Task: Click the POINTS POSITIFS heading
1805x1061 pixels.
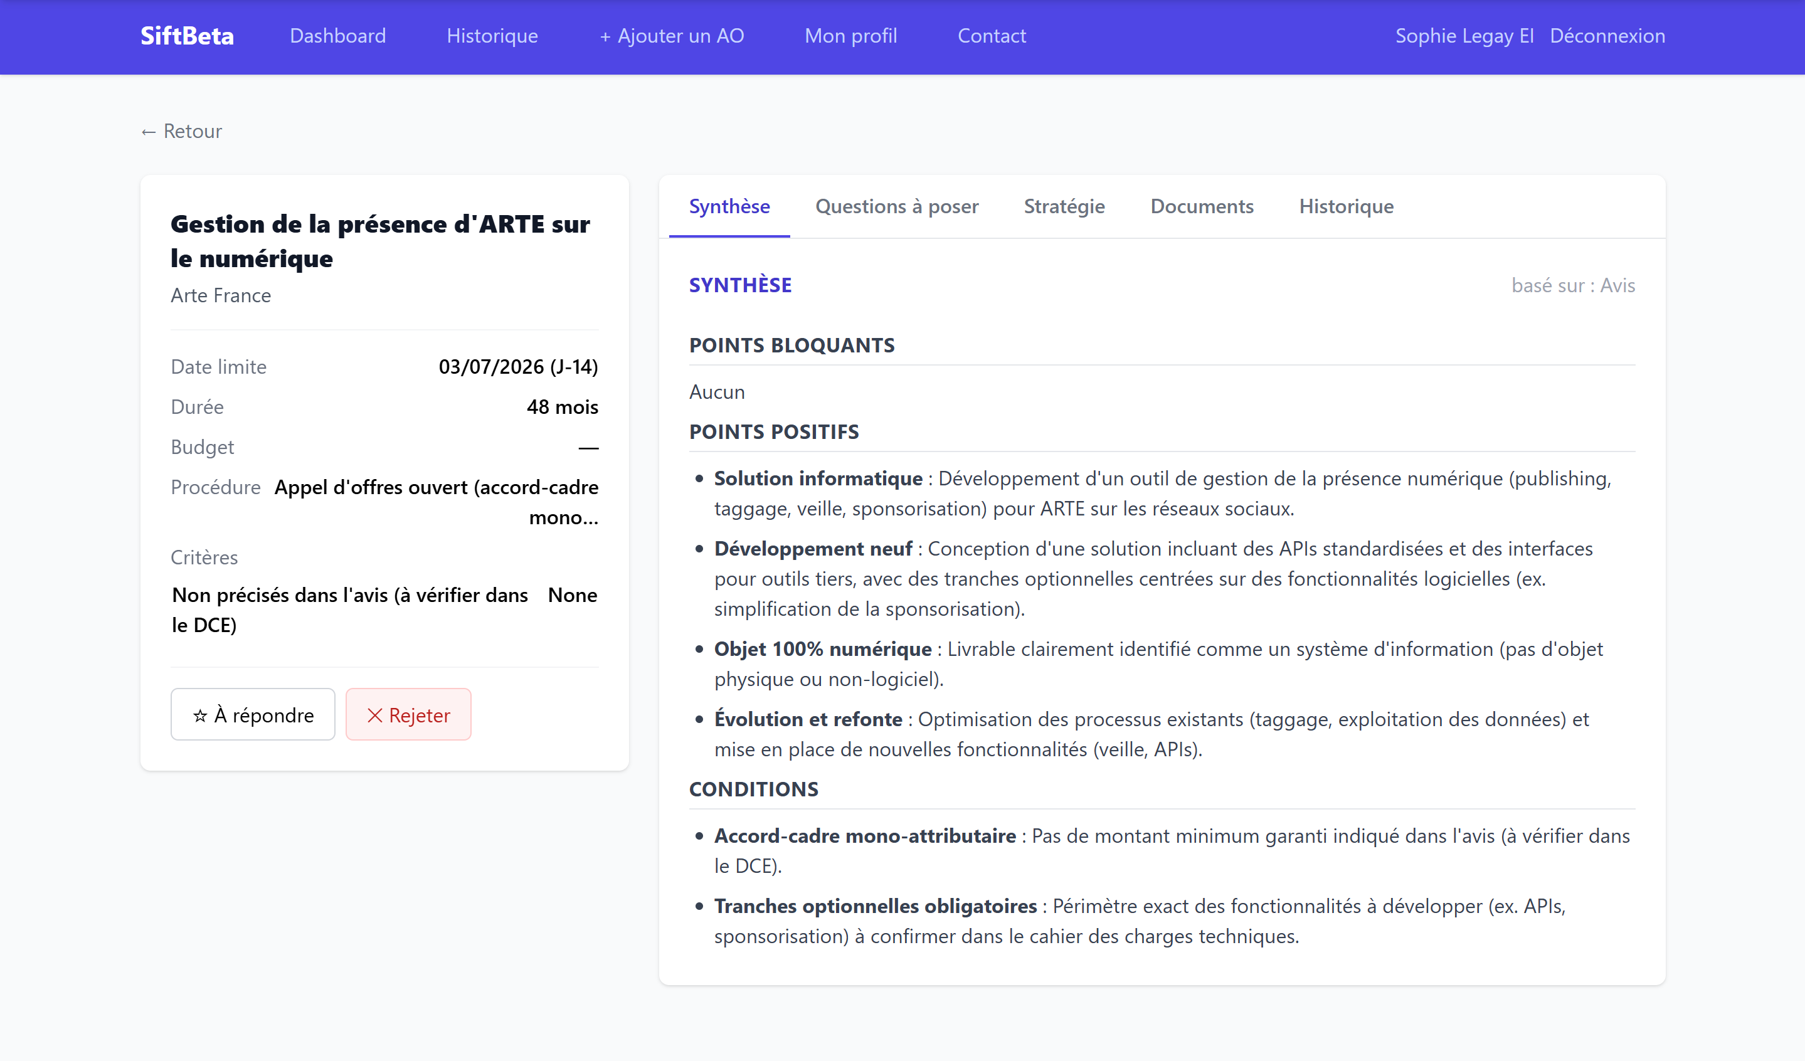Action: (x=773, y=431)
